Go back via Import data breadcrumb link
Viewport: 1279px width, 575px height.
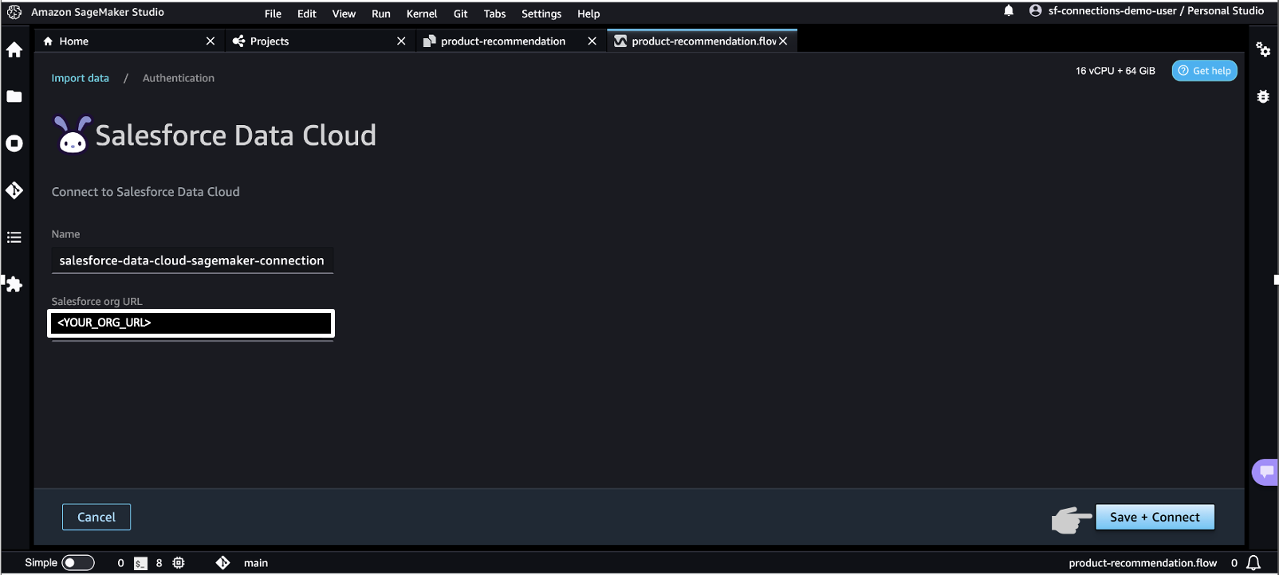[x=81, y=78]
